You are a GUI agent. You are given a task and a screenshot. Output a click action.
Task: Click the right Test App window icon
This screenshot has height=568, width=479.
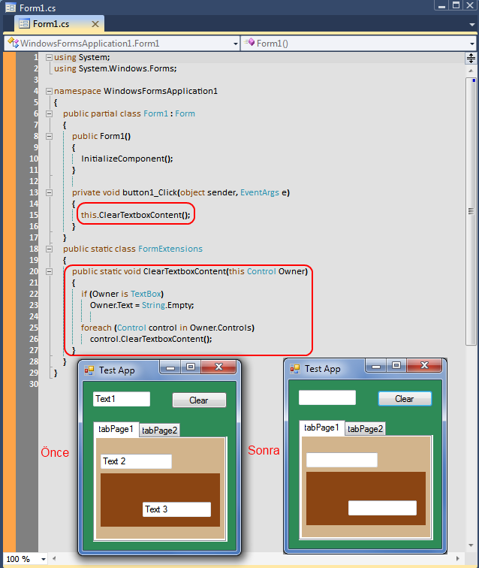point(295,368)
